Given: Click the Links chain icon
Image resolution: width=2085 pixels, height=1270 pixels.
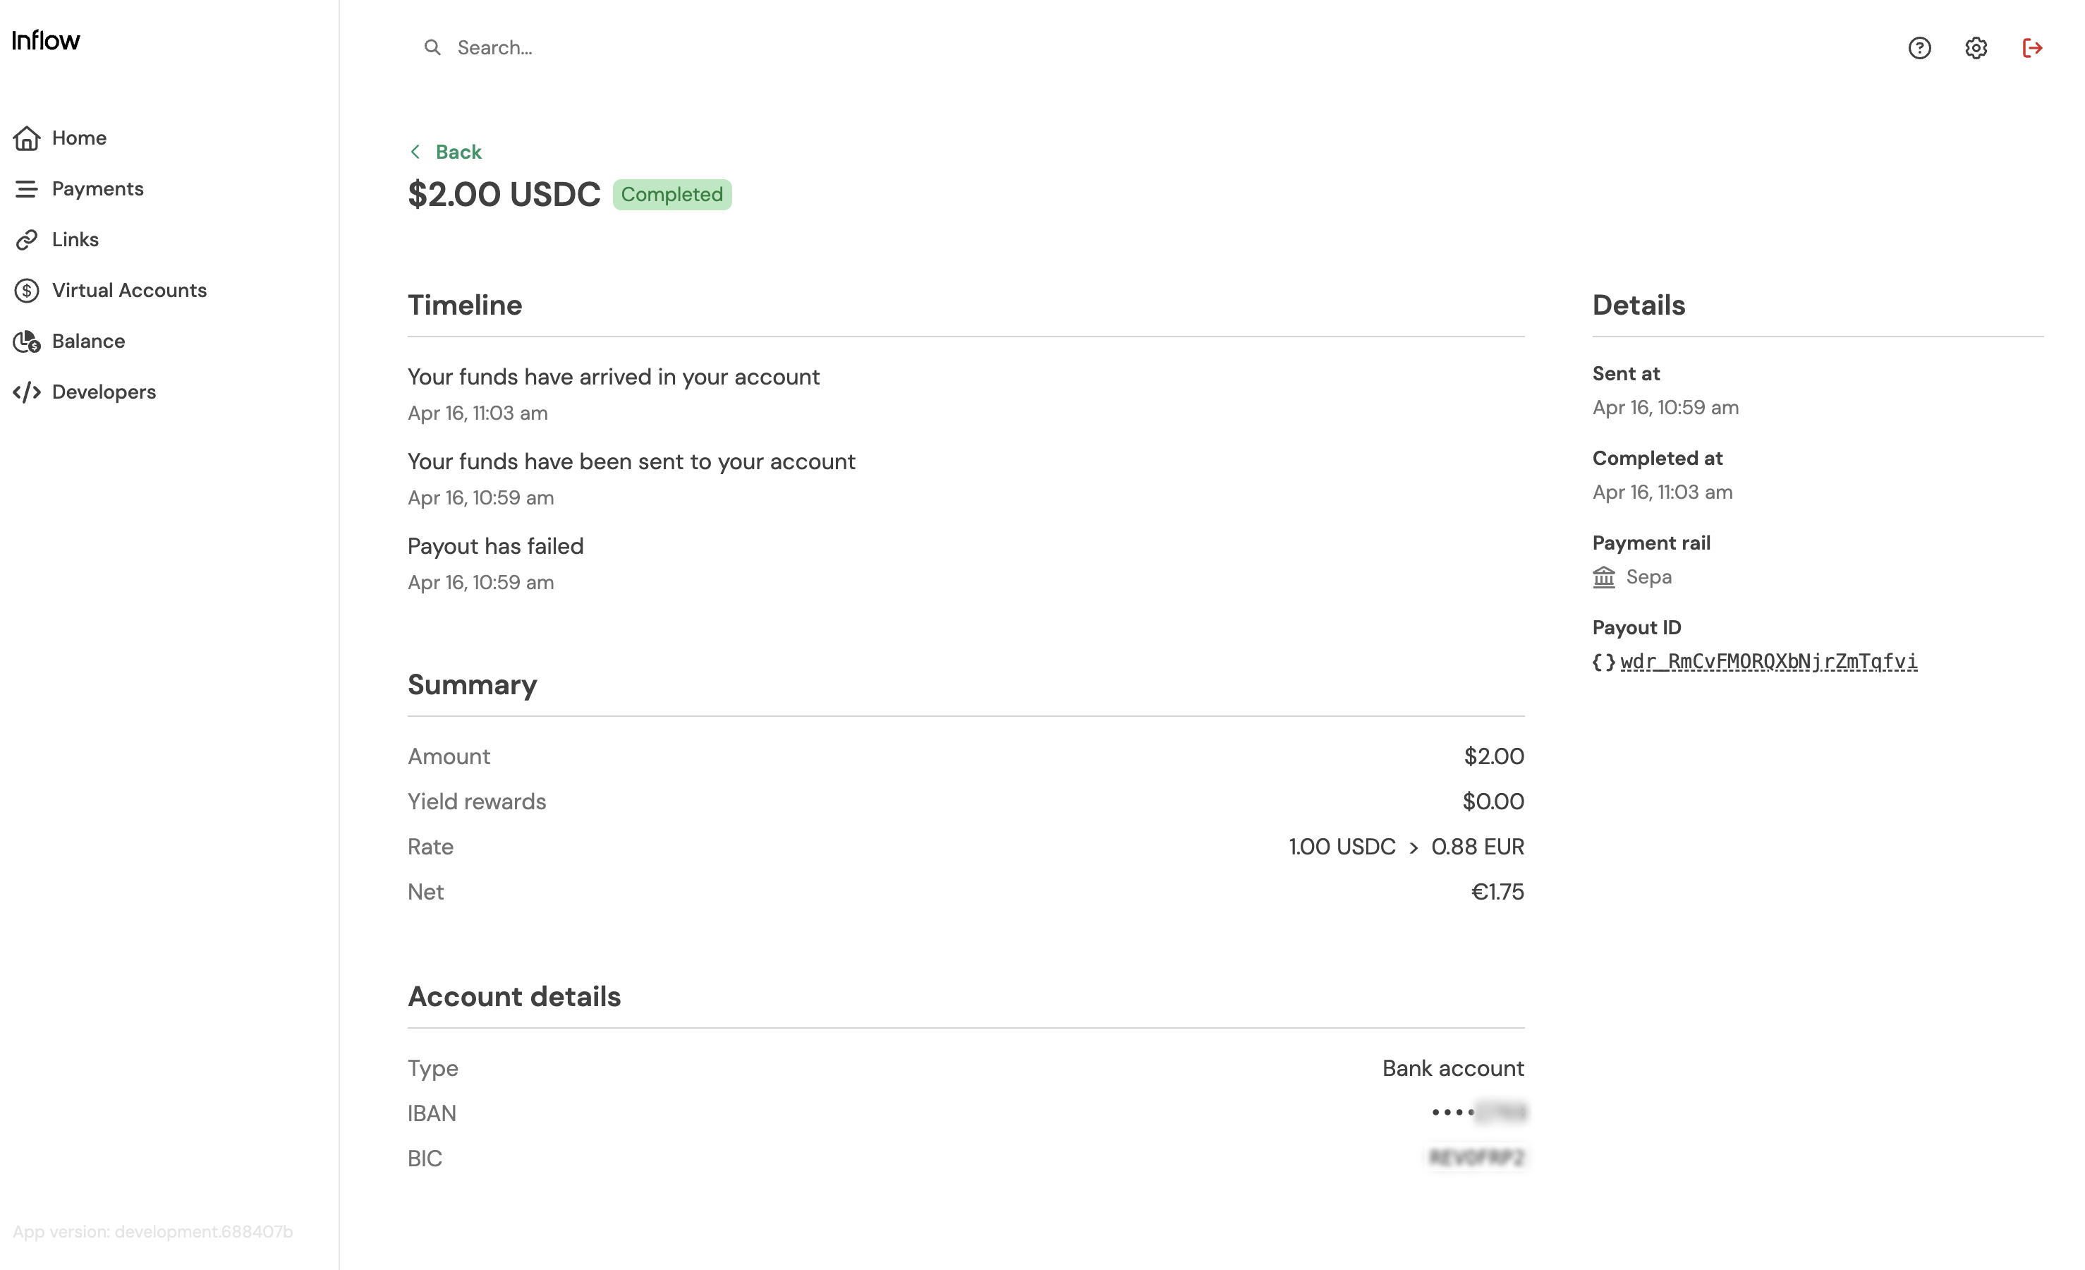Looking at the screenshot, I should point(26,240).
